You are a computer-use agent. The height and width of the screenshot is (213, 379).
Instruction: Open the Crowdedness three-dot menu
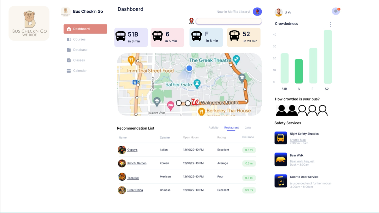(331, 24)
